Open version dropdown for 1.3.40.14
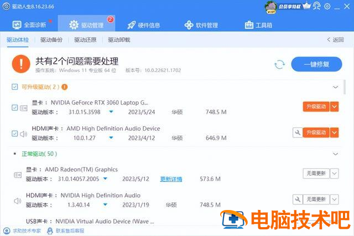 click(x=105, y=205)
